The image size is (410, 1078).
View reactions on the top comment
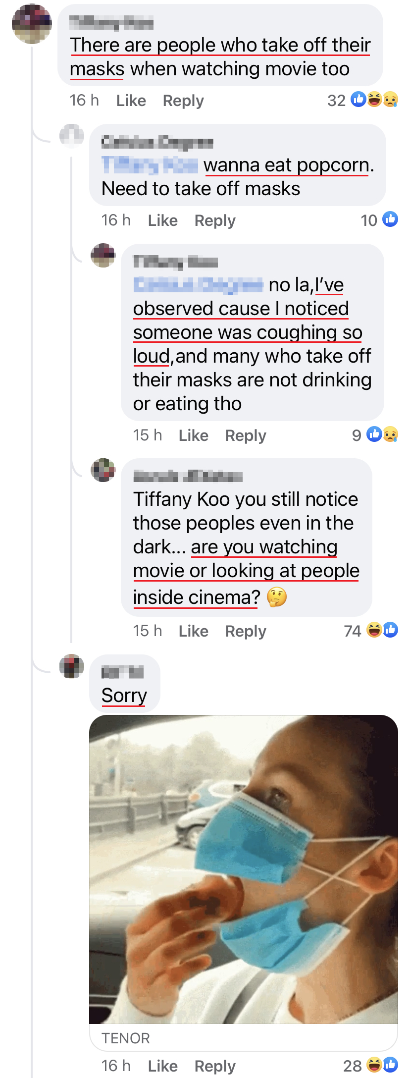point(363,100)
